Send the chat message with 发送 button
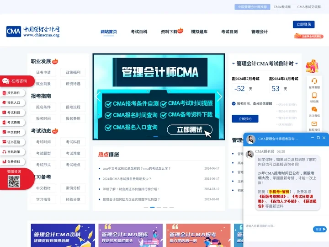 pos(320,229)
